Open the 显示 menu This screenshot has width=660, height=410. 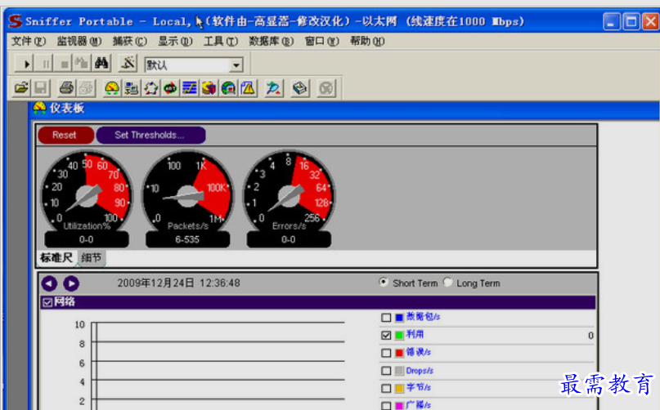175,41
